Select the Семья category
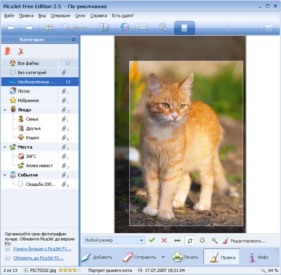Viewport: 281px width, 275px height. pyautogui.click(x=40, y=119)
